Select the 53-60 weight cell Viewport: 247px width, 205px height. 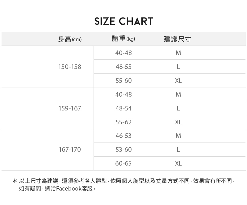click(124, 150)
